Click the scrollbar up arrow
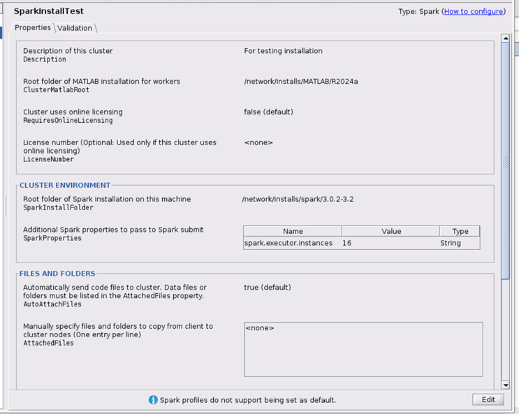The height and width of the screenshot is (414, 519). [506, 38]
